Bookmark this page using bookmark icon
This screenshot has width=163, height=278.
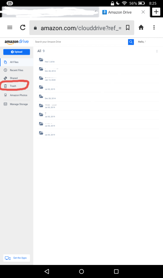pyautogui.click(x=127, y=28)
